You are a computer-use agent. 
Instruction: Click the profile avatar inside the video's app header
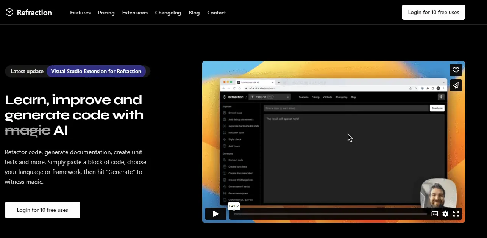[441, 97]
